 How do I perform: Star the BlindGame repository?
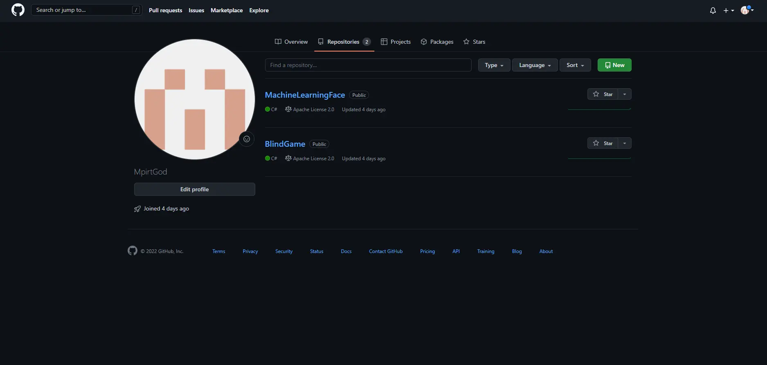tap(603, 143)
